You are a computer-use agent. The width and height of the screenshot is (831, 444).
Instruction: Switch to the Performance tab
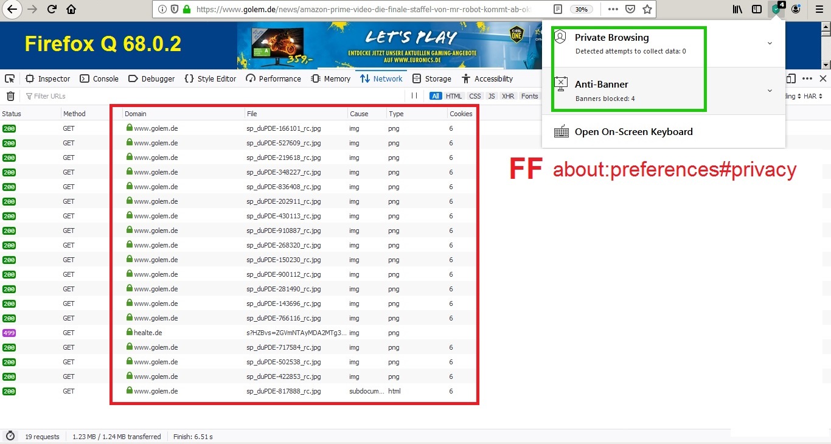(273, 78)
